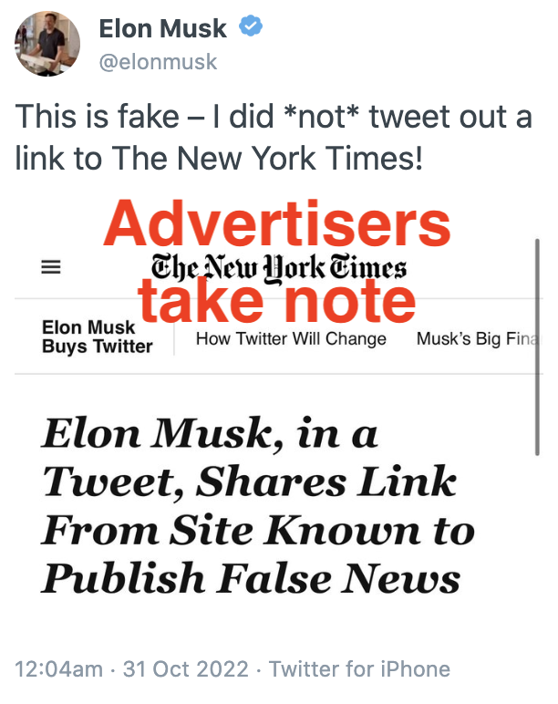Open the @elonmusk handle link

pyautogui.click(x=158, y=61)
